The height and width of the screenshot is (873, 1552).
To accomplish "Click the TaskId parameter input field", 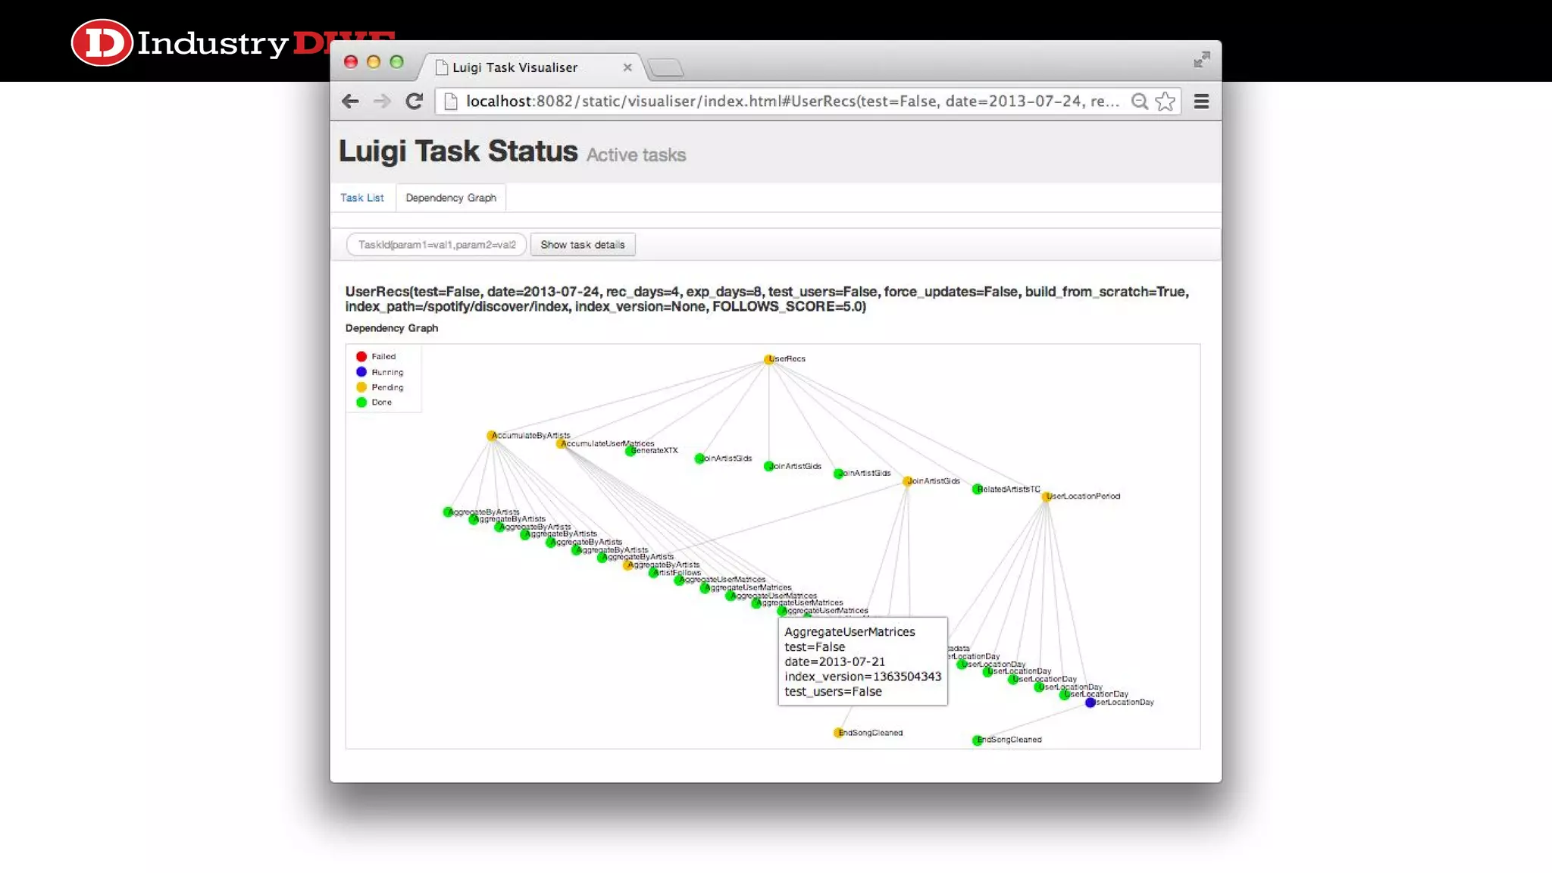I will (x=436, y=245).
